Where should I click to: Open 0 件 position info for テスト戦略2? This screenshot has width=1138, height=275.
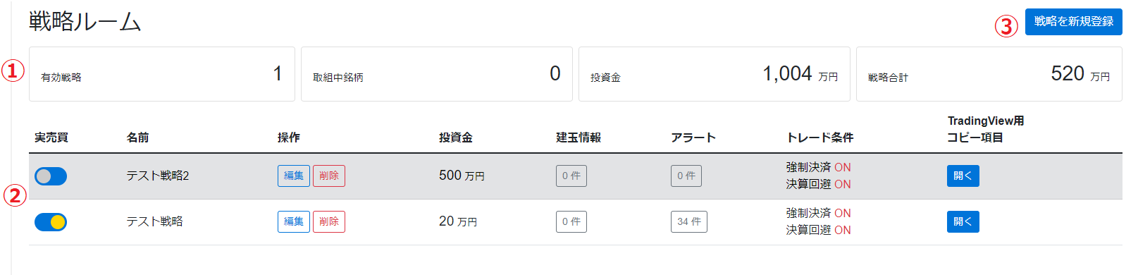(571, 176)
